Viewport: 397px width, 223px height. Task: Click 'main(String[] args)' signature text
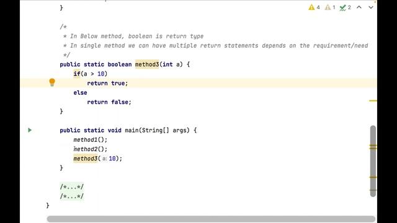[157, 130]
